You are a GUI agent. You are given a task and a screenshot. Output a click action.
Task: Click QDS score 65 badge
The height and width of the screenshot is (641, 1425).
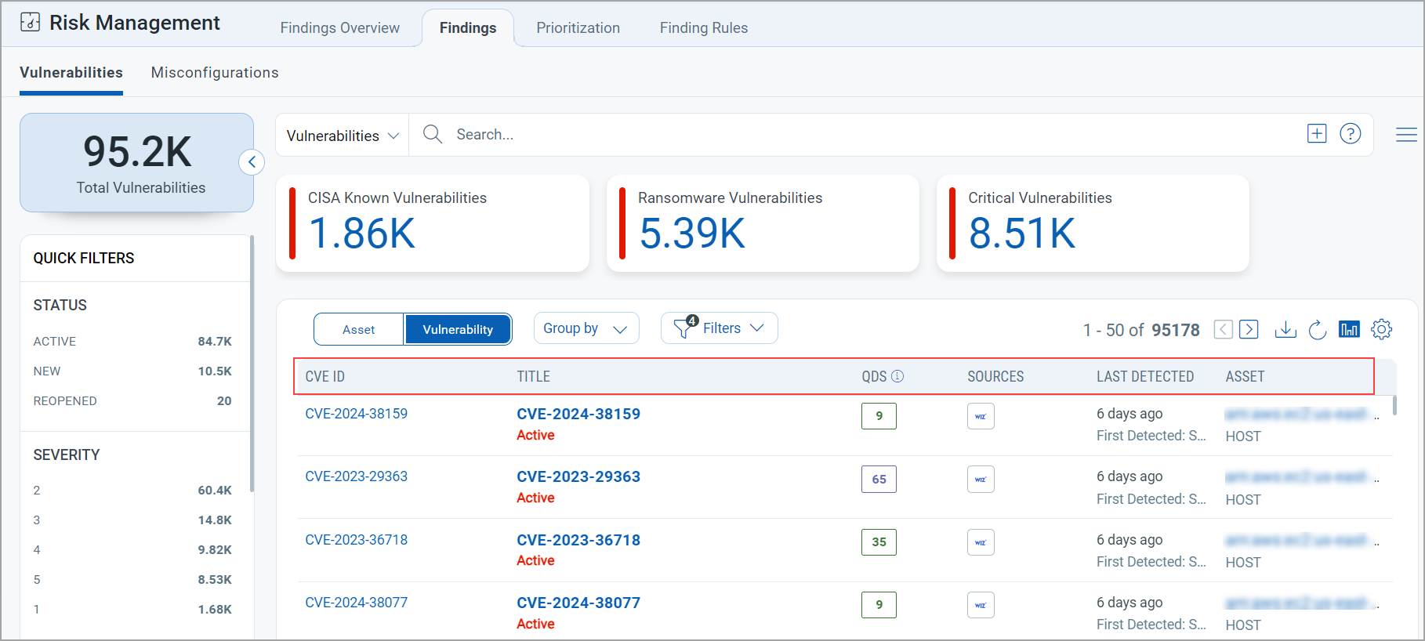(x=879, y=479)
